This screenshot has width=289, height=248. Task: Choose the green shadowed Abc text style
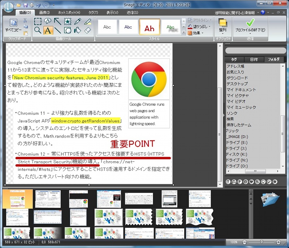171,27
